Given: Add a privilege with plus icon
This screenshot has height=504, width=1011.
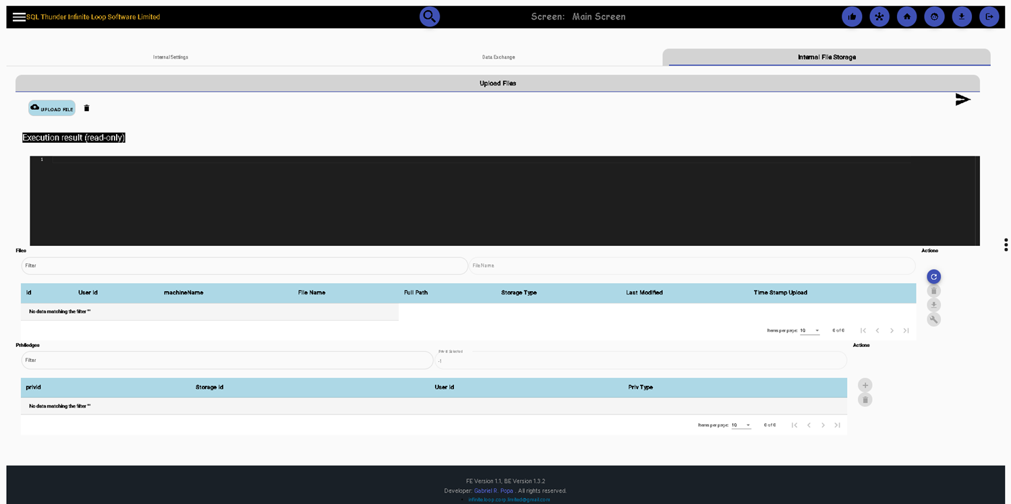Looking at the screenshot, I should click(865, 385).
